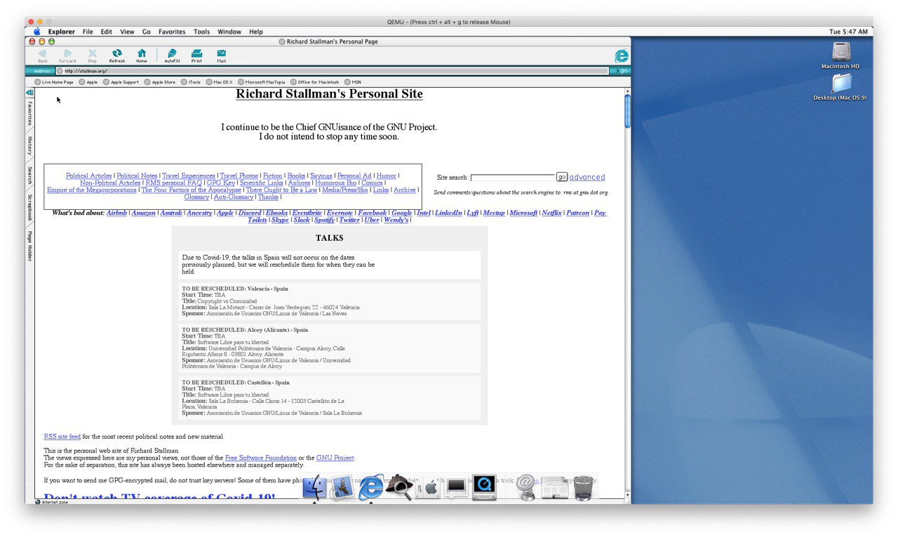
Task: Collapse the Explorer bar with the arrow
Action: point(29,93)
